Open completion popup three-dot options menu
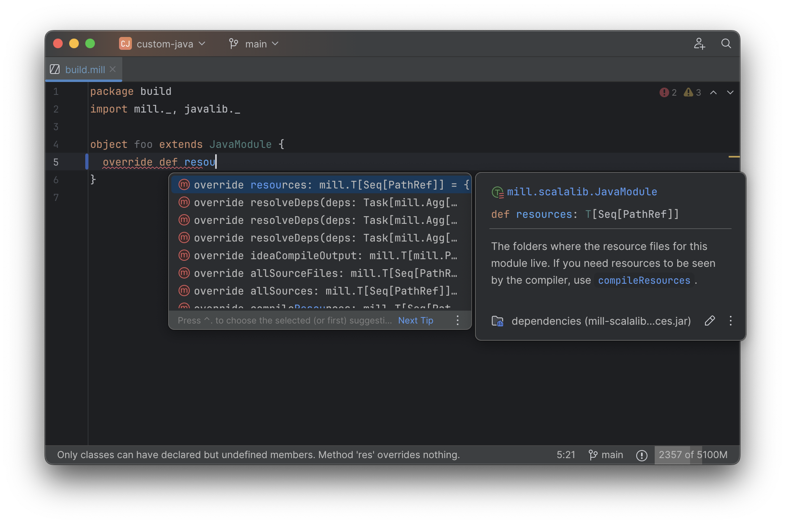This screenshot has width=785, height=524. pyautogui.click(x=458, y=320)
